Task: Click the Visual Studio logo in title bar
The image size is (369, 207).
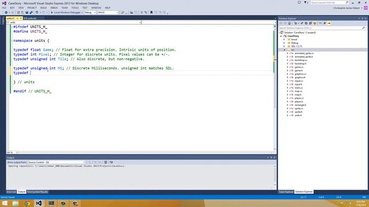Action: (x=4, y=3)
